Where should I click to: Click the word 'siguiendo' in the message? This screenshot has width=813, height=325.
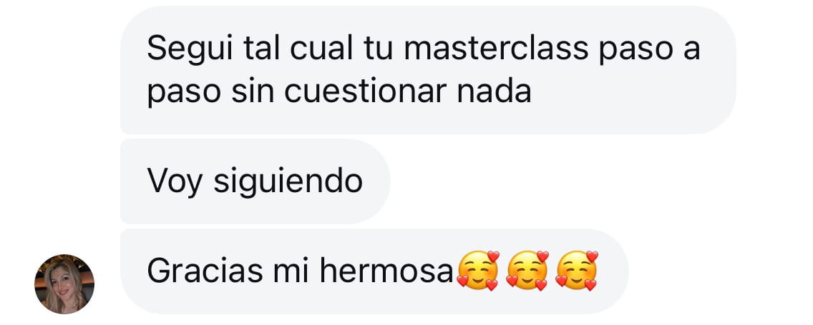pyautogui.click(x=288, y=183)
